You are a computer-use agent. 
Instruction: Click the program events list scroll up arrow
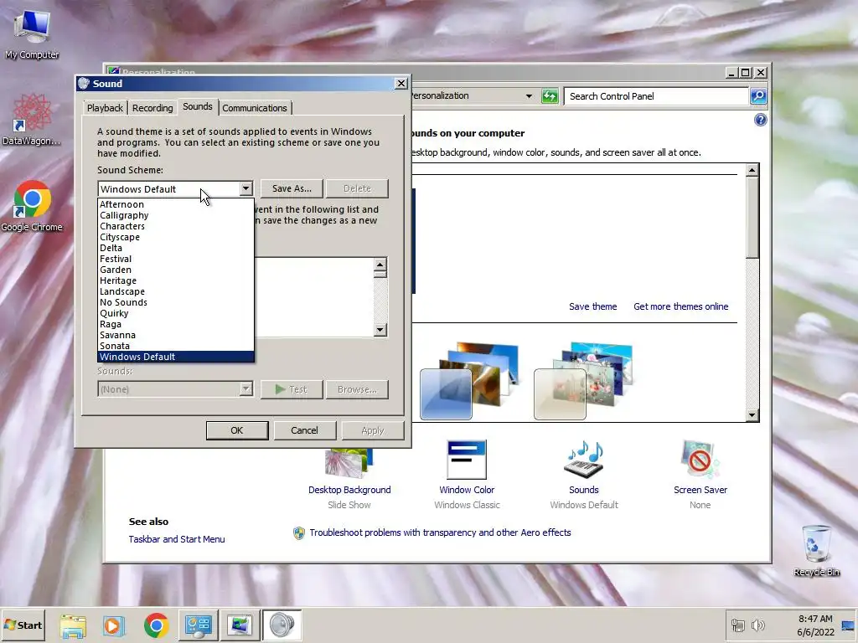(380, 265)
